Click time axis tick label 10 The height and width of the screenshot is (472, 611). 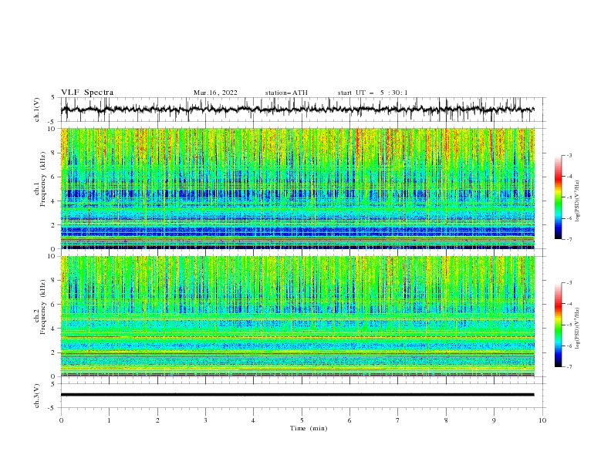pos(542,420)
